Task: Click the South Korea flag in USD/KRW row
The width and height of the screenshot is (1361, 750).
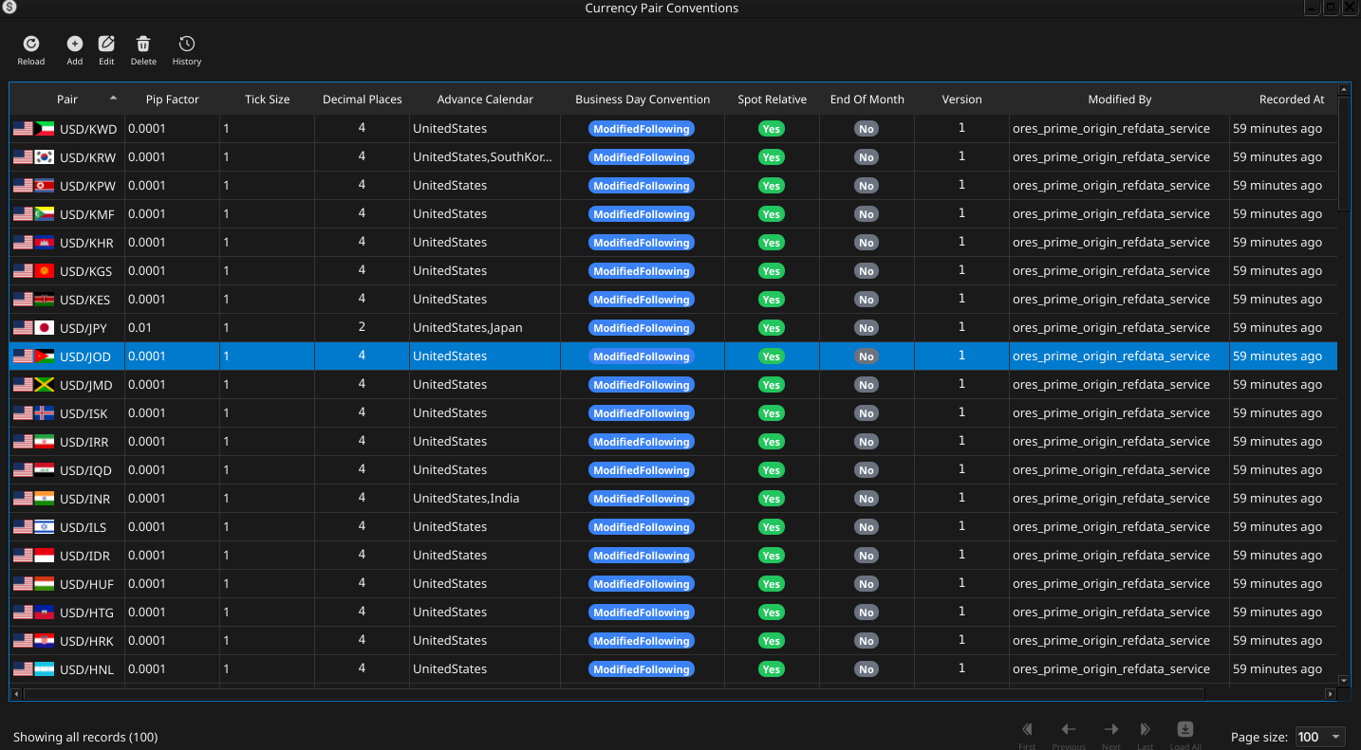Action: (45, 157)
